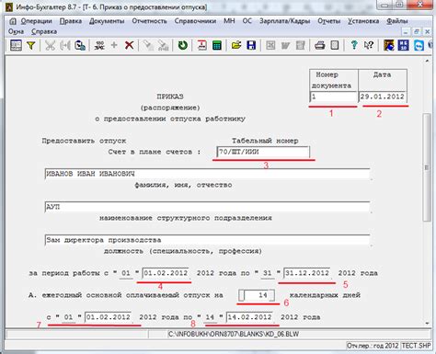
Task: Click the Инфо-Бухгалтер title bar app icon
Action: (x=10, y=6)
